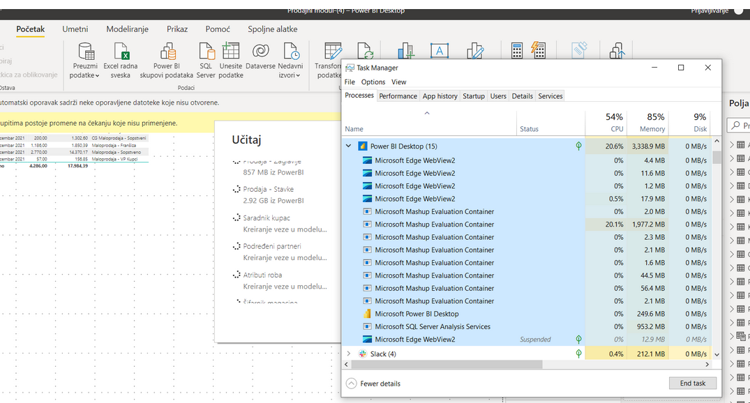Click scroll down arrow in process list
Viewport: 750px width, 403px height.
pos(717,355)
